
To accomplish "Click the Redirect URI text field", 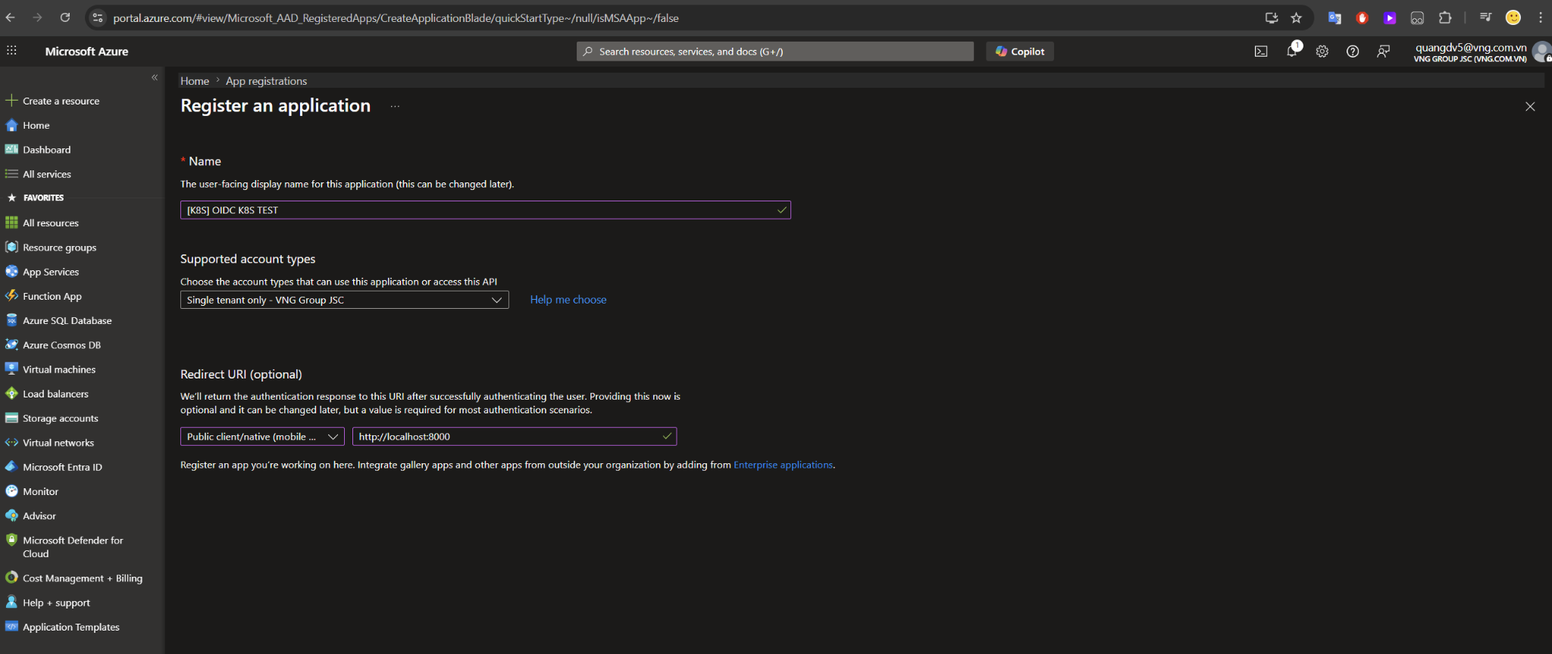I will click(x=515, y=437).
